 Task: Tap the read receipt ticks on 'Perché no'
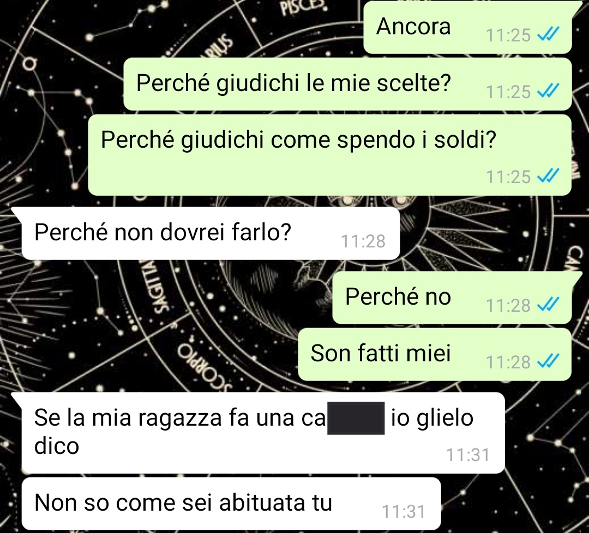point(548,305)
